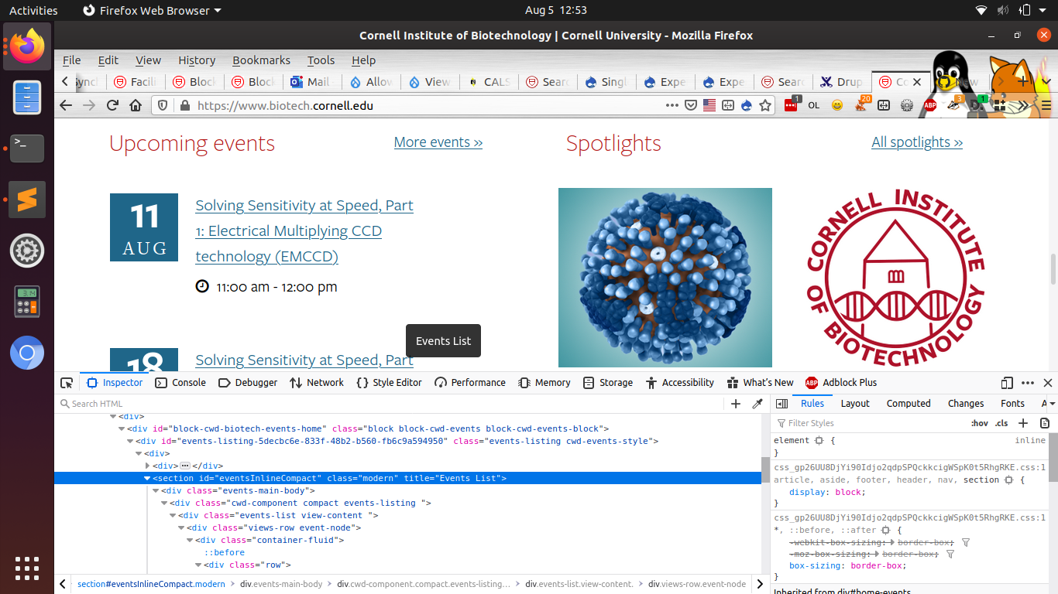
Task: Toggle the .cls class panel
Action: point(1001,423)
